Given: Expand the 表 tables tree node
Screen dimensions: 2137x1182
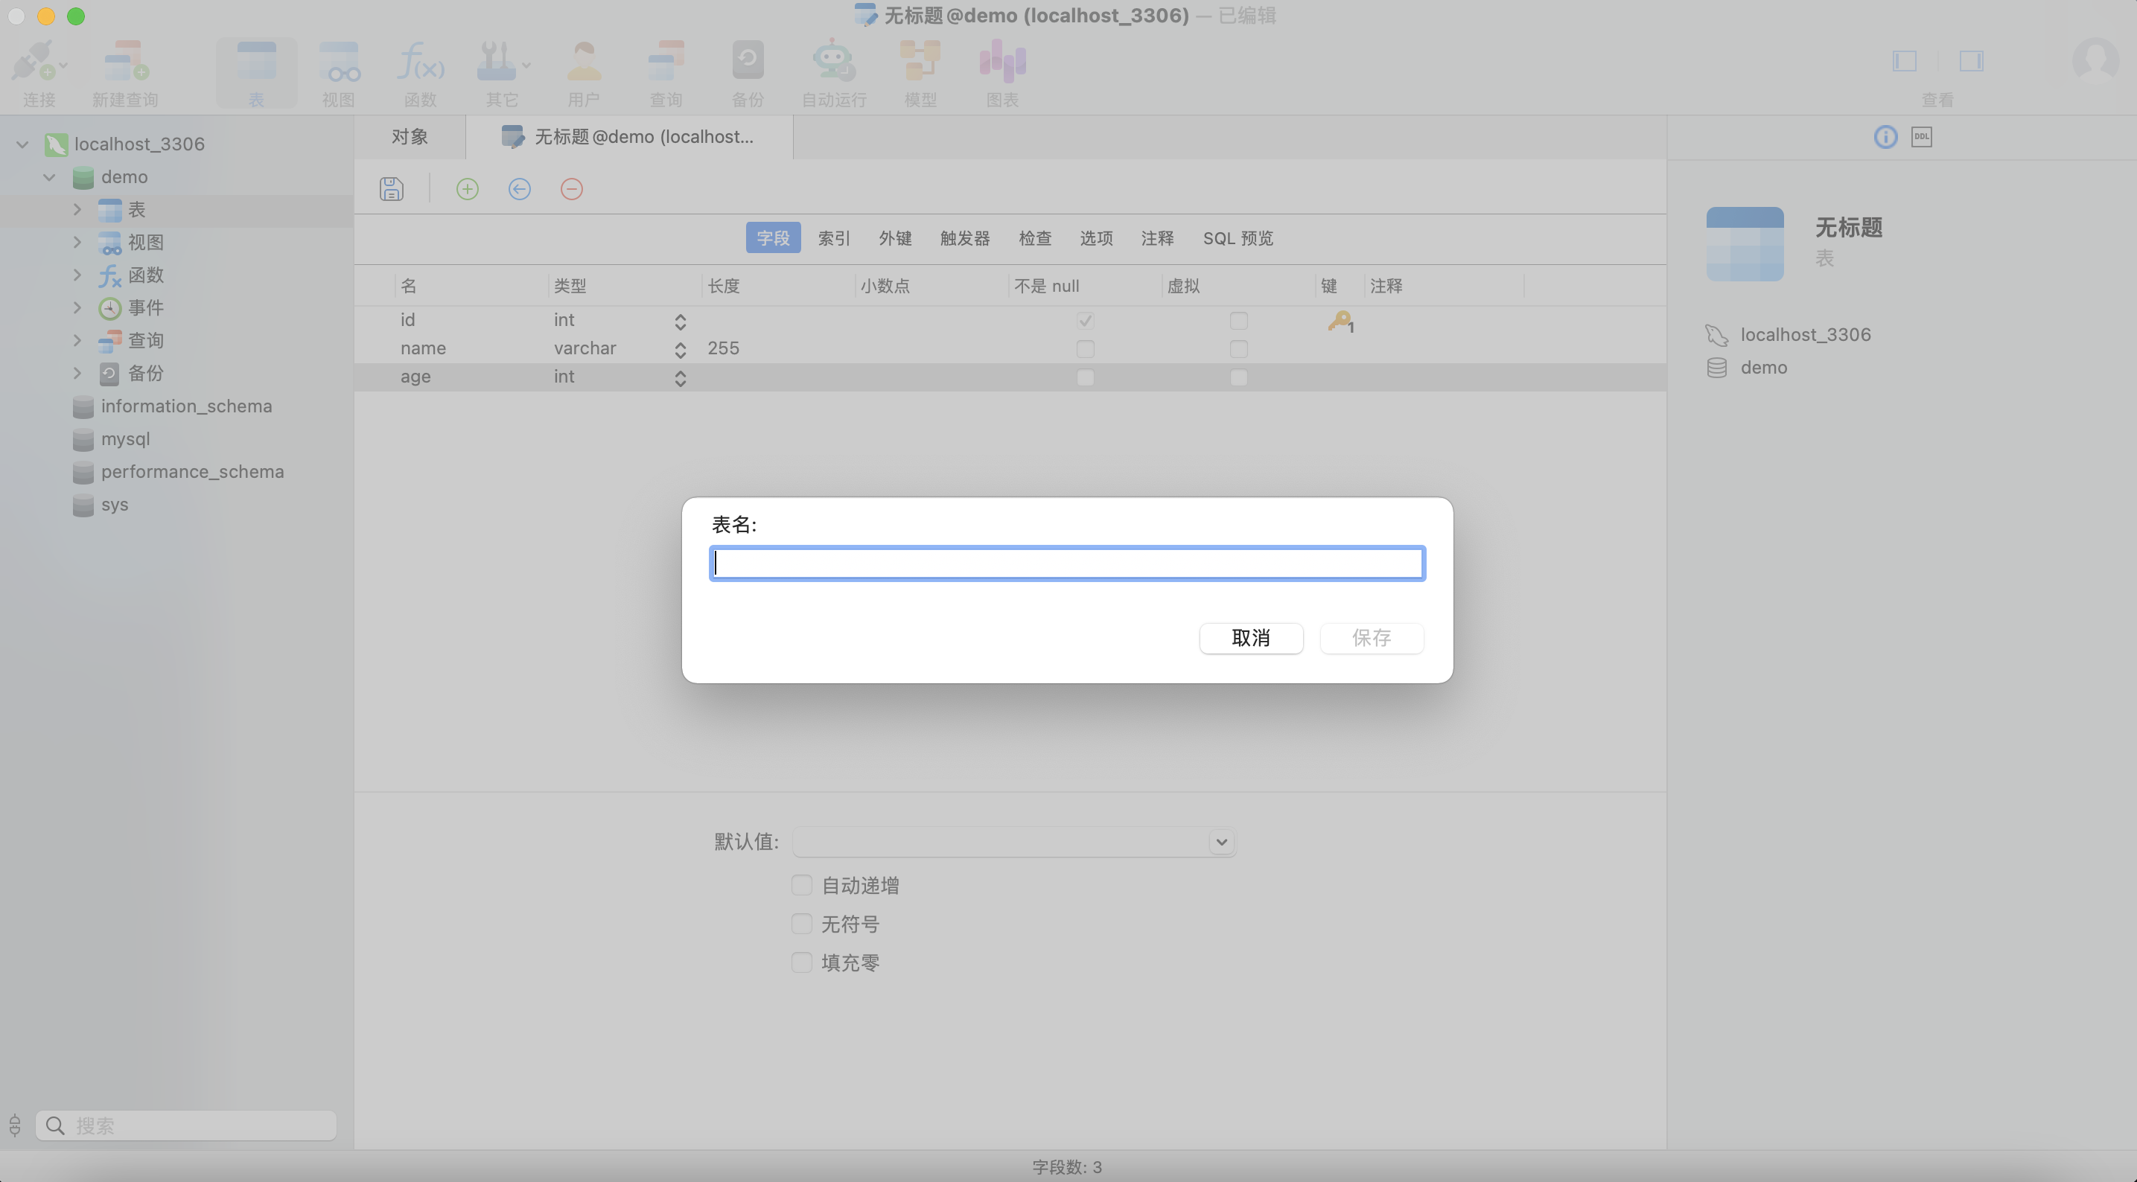Looking at the screenshot, I should pos(77,210).
